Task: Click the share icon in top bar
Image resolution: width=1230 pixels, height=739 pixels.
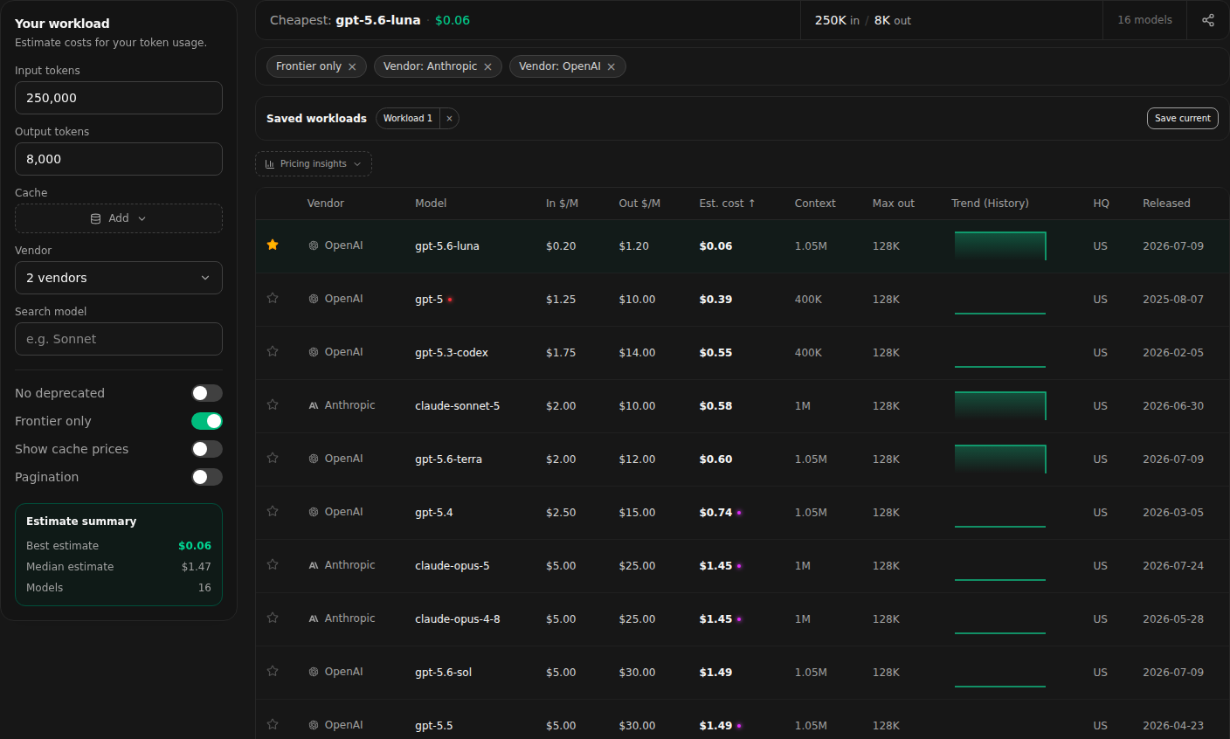Action: 1208,20
